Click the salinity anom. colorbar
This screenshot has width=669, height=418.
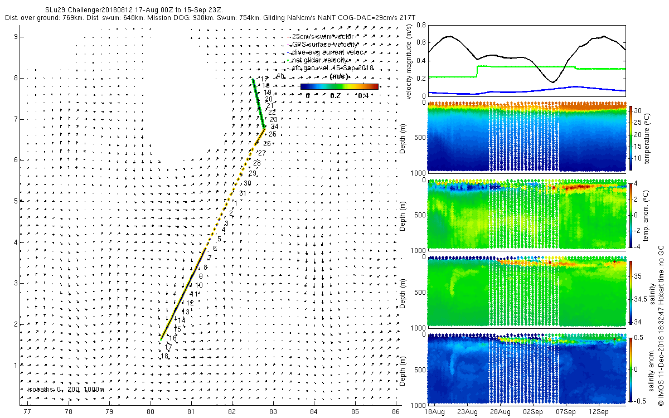(x=631, y=369)
